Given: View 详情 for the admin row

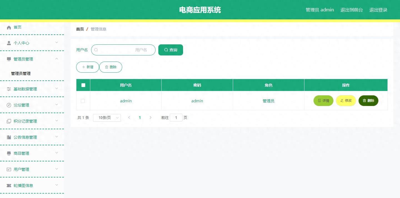Looking at the screenshot, I should pyautogui.click(x=323, y=101).
